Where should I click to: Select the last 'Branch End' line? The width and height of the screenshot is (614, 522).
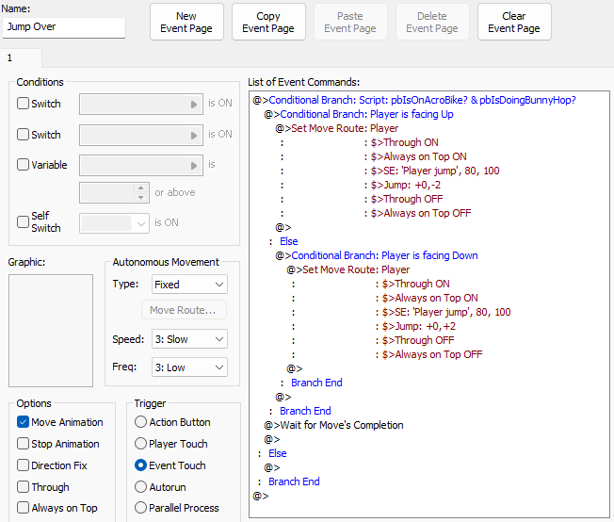coord(294,481)
